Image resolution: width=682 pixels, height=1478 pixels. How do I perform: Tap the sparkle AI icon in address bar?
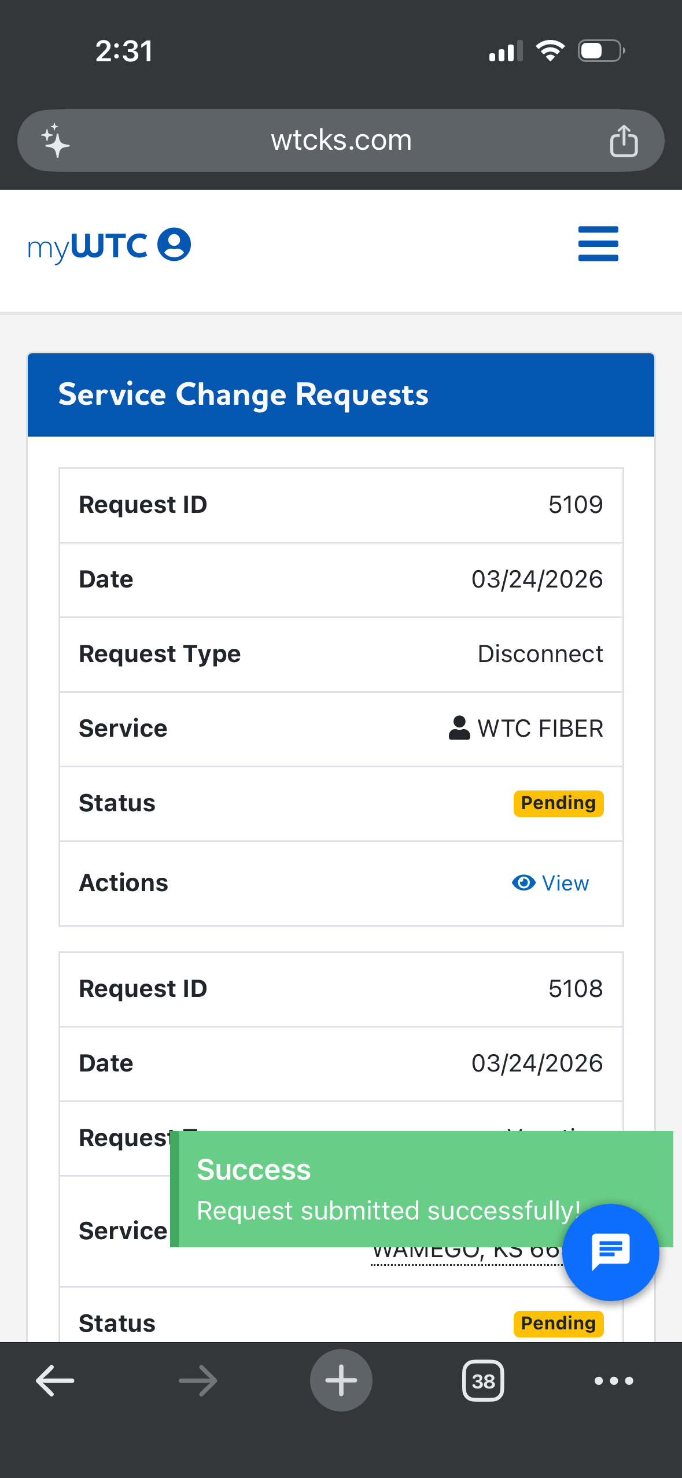56,141
